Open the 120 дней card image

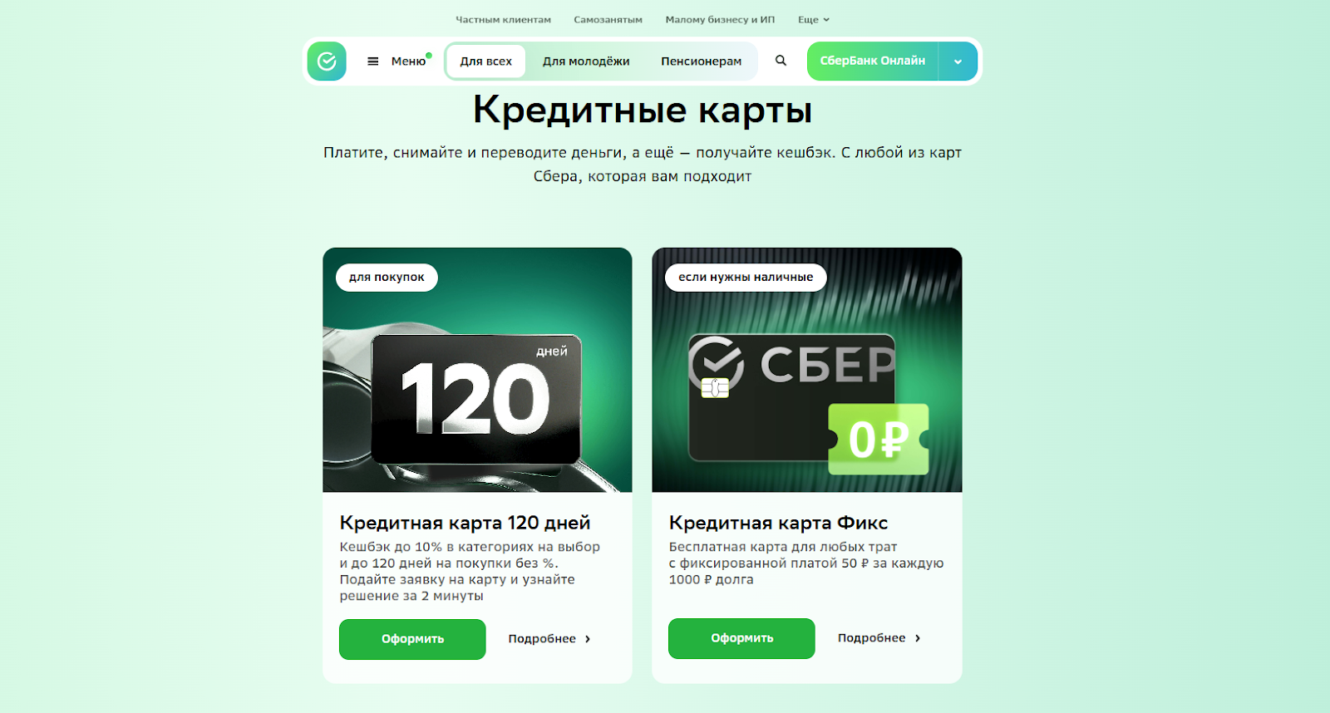[x=477, y=370]
